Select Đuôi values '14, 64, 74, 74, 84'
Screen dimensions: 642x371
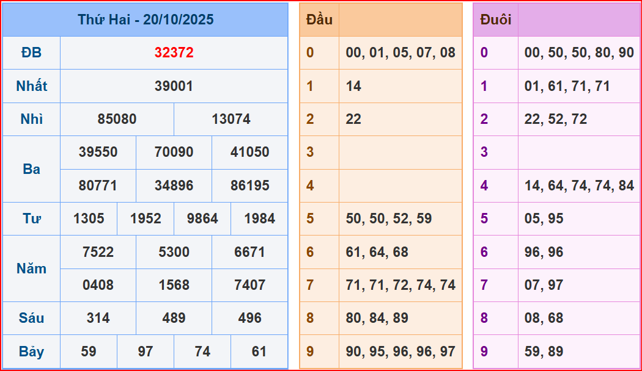tap(579, 186)
